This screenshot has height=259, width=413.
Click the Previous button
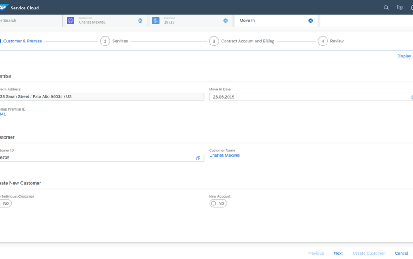tap(315, 253)
